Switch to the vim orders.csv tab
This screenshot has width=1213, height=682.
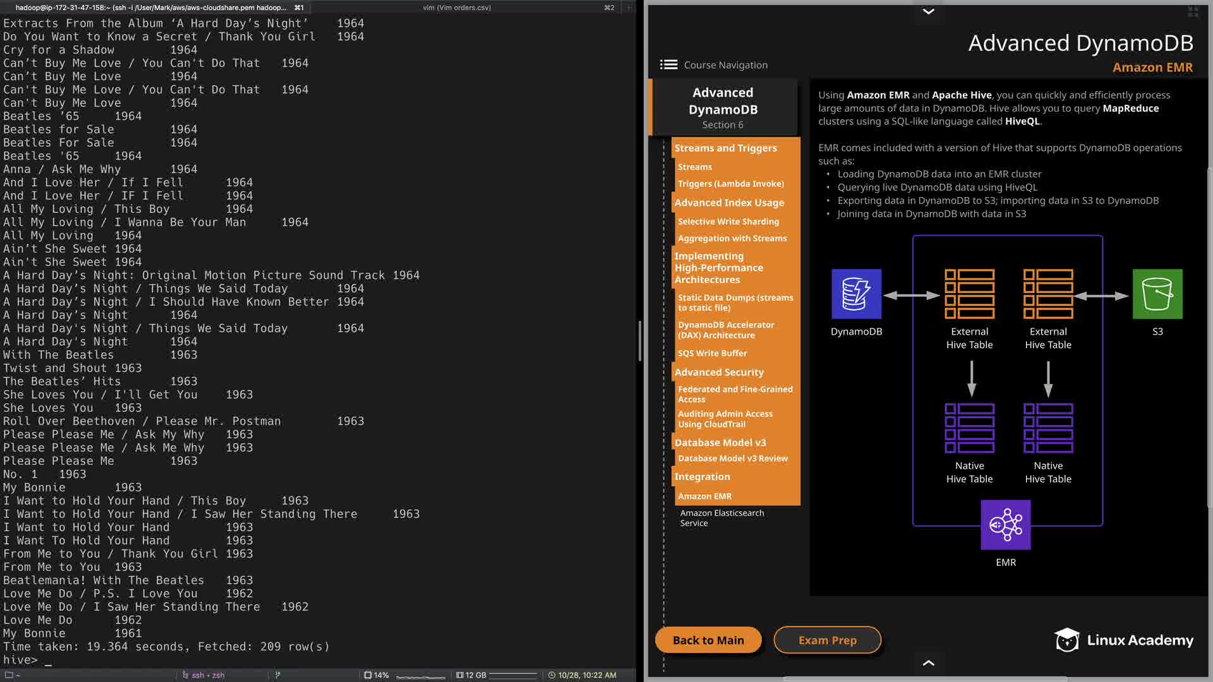(x=457, y=8)
